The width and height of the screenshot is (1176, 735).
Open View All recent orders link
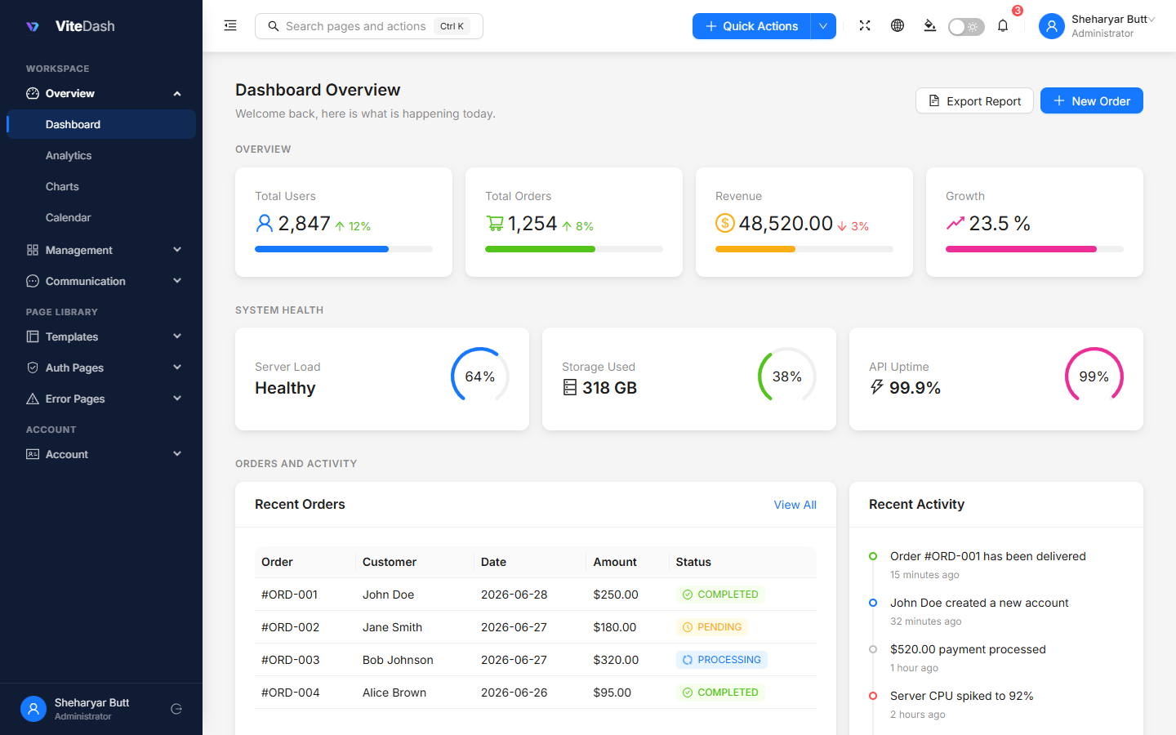pos(795,505)
